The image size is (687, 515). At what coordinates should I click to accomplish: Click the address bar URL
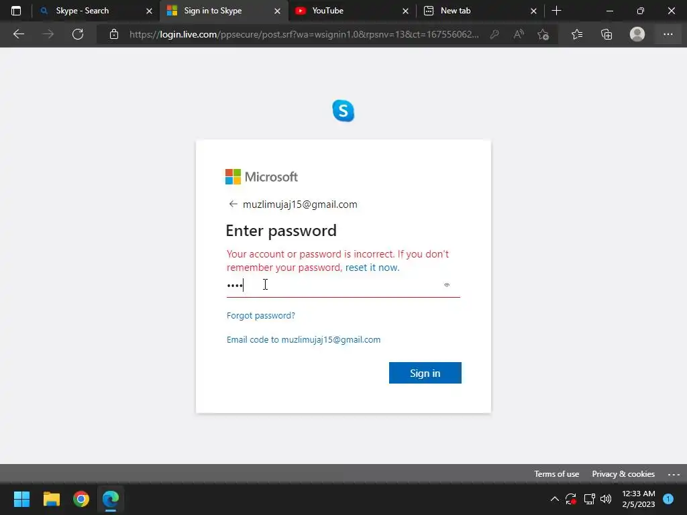[304, 34]
